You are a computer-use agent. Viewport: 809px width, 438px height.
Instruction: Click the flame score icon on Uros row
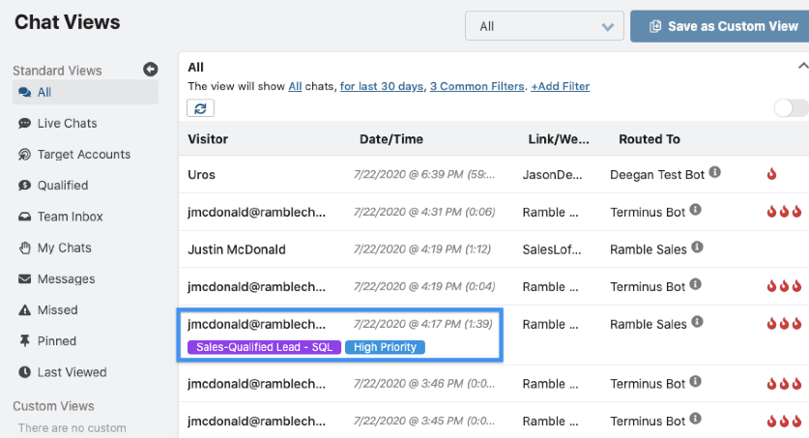coord(772,174)
